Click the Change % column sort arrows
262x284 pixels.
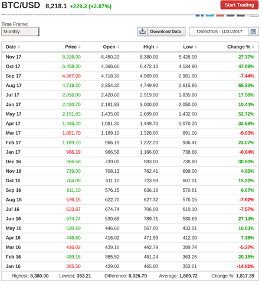[x=253, y=47]
